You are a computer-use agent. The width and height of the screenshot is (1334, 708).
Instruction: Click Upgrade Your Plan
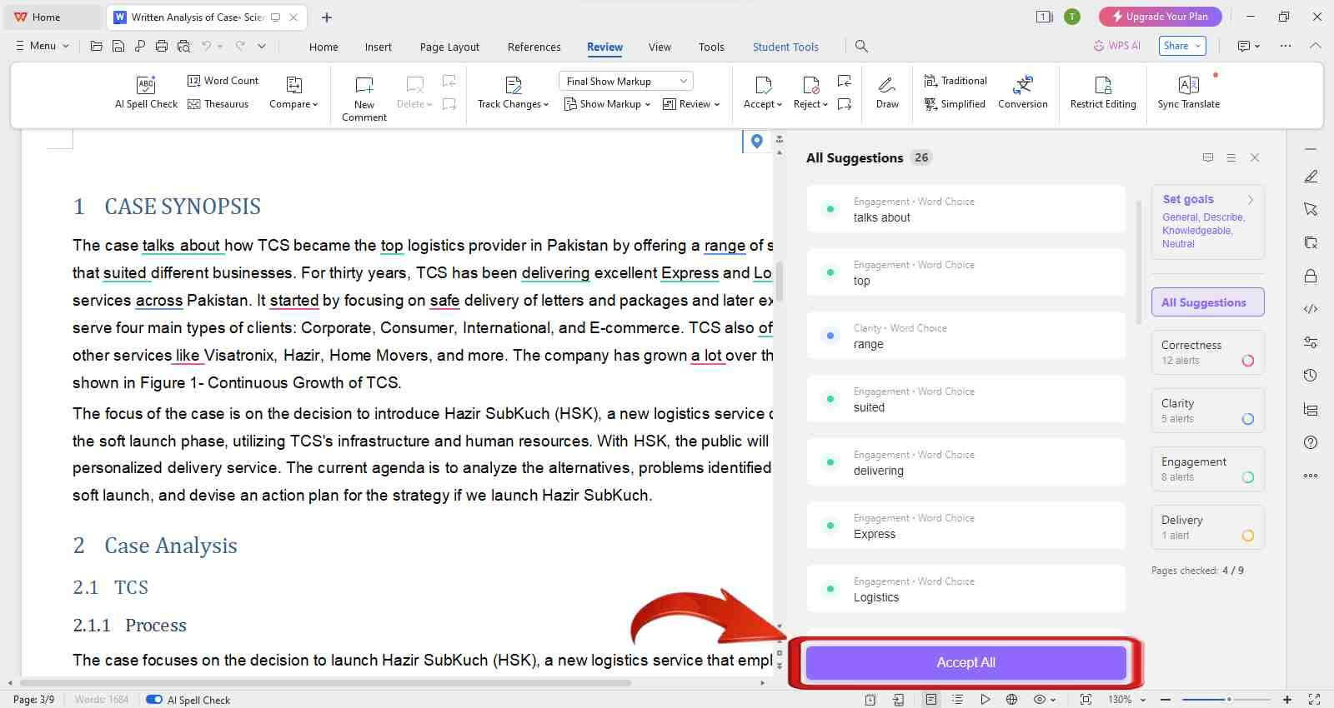[x=1160, y=17]
